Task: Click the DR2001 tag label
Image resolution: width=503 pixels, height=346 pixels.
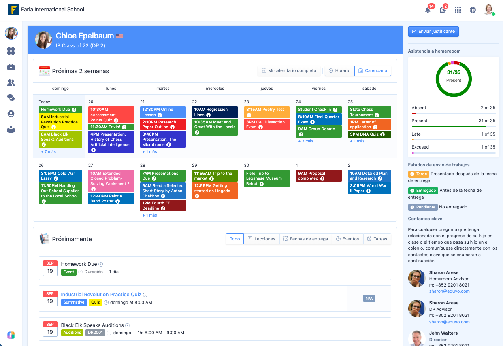Action: click(x=95, y=333)
